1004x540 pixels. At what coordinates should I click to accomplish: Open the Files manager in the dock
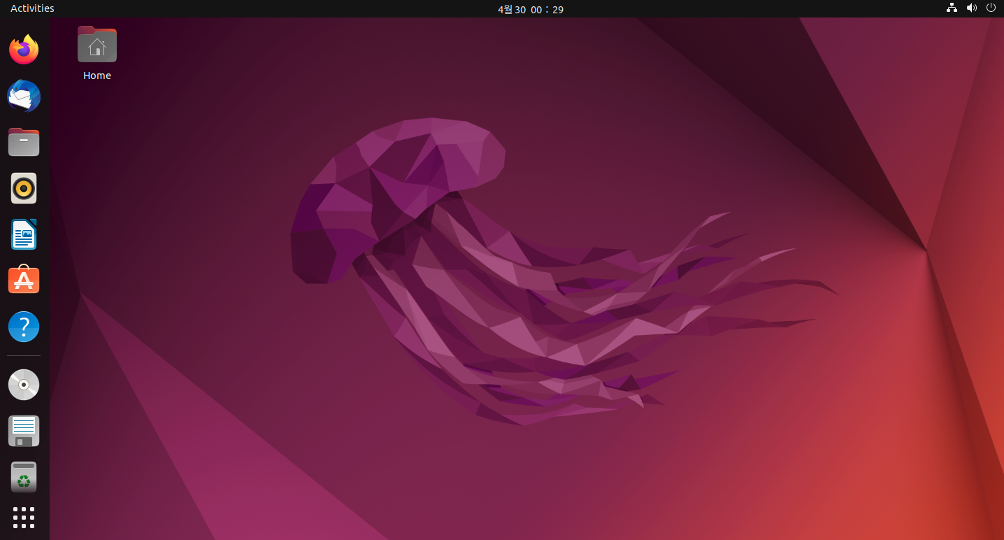[x=24, y=142]
